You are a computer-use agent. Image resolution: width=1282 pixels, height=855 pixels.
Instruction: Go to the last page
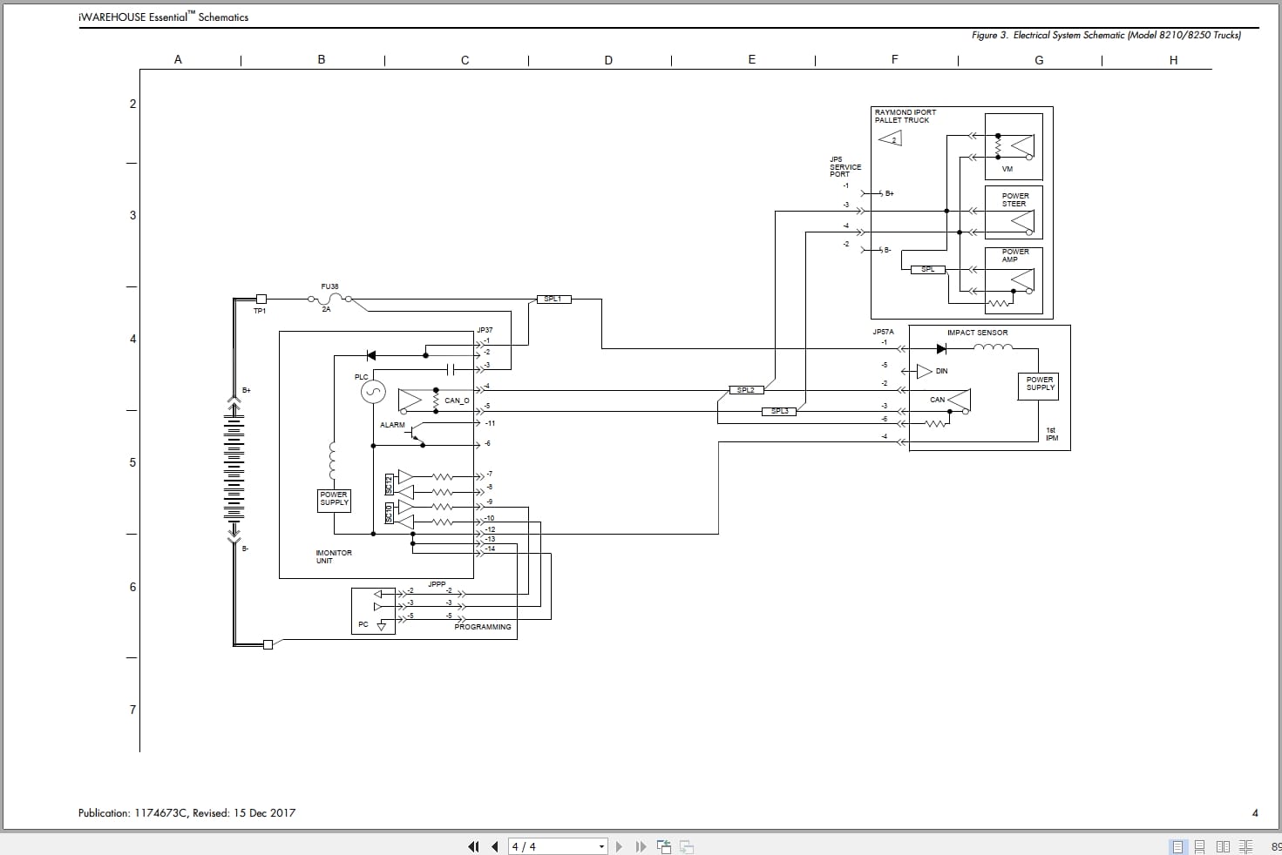(x=640, y=845)
